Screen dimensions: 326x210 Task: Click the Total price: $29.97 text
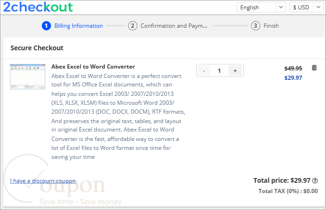point(282,180)
